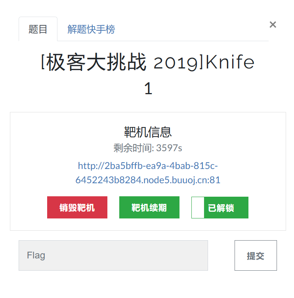Extend the instance with 靶机续期 button
The width and height of the screenshot is (294, 298).
point(149,207)
